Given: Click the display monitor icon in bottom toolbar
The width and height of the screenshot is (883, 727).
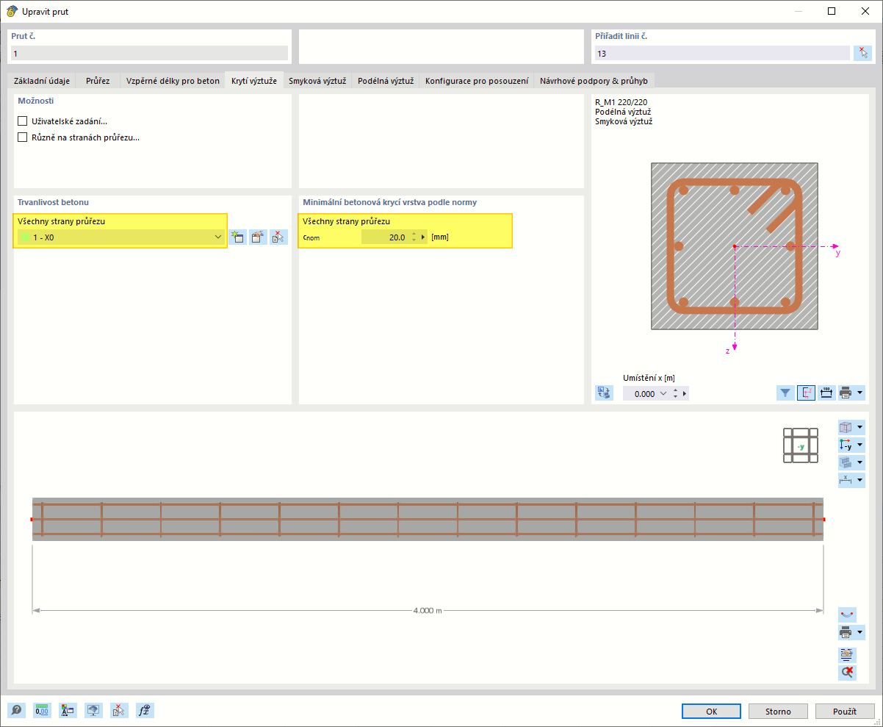Looking at the screenshot, I should coord(93,710).
